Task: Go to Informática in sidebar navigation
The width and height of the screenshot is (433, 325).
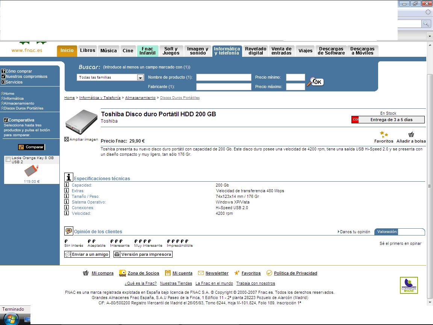Action: (x=14, y=99)
